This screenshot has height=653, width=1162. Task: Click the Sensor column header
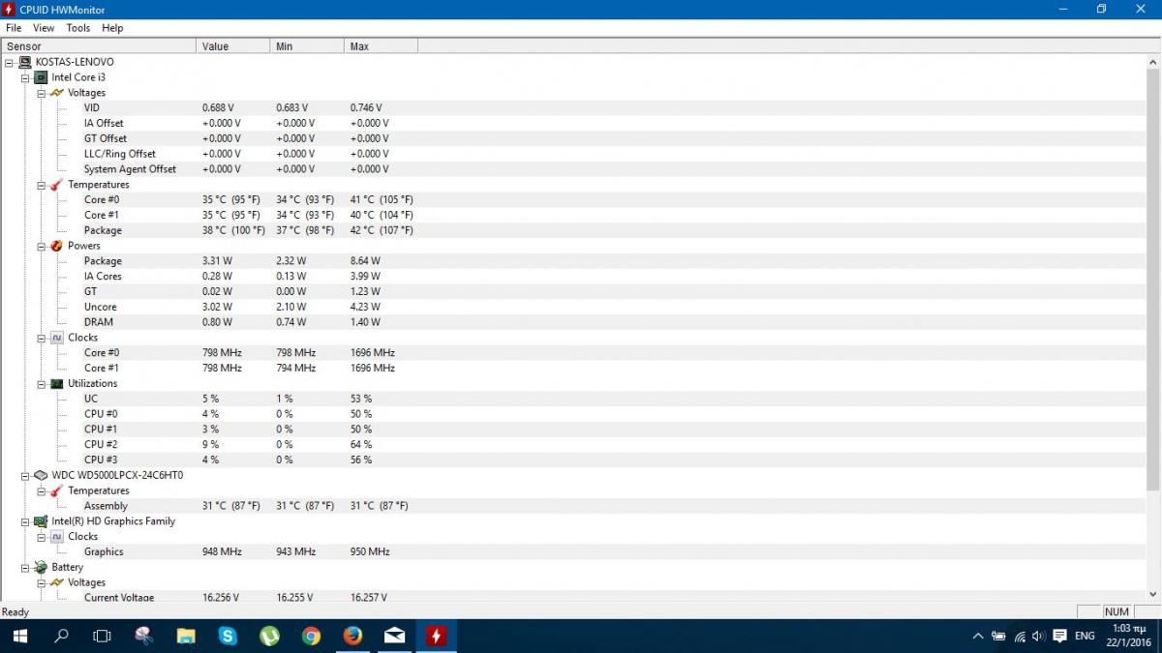[x=99, y=46]
